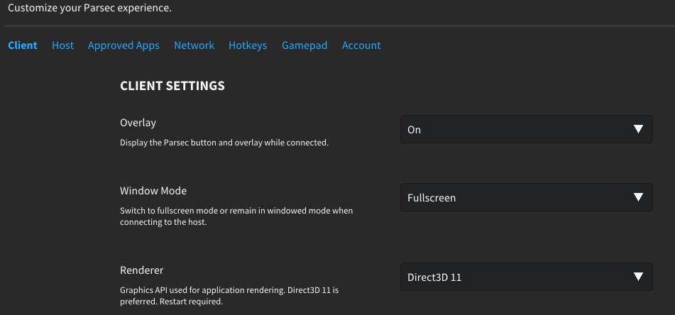Switch to the Client tab
Viewport: 675px width, 315px height.
[x=23, y=45]
